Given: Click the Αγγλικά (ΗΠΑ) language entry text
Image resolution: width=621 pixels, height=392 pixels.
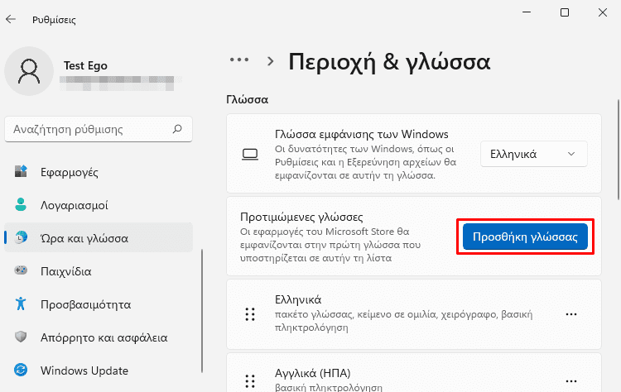Looking at the screenshot, I should click(312, 373).
